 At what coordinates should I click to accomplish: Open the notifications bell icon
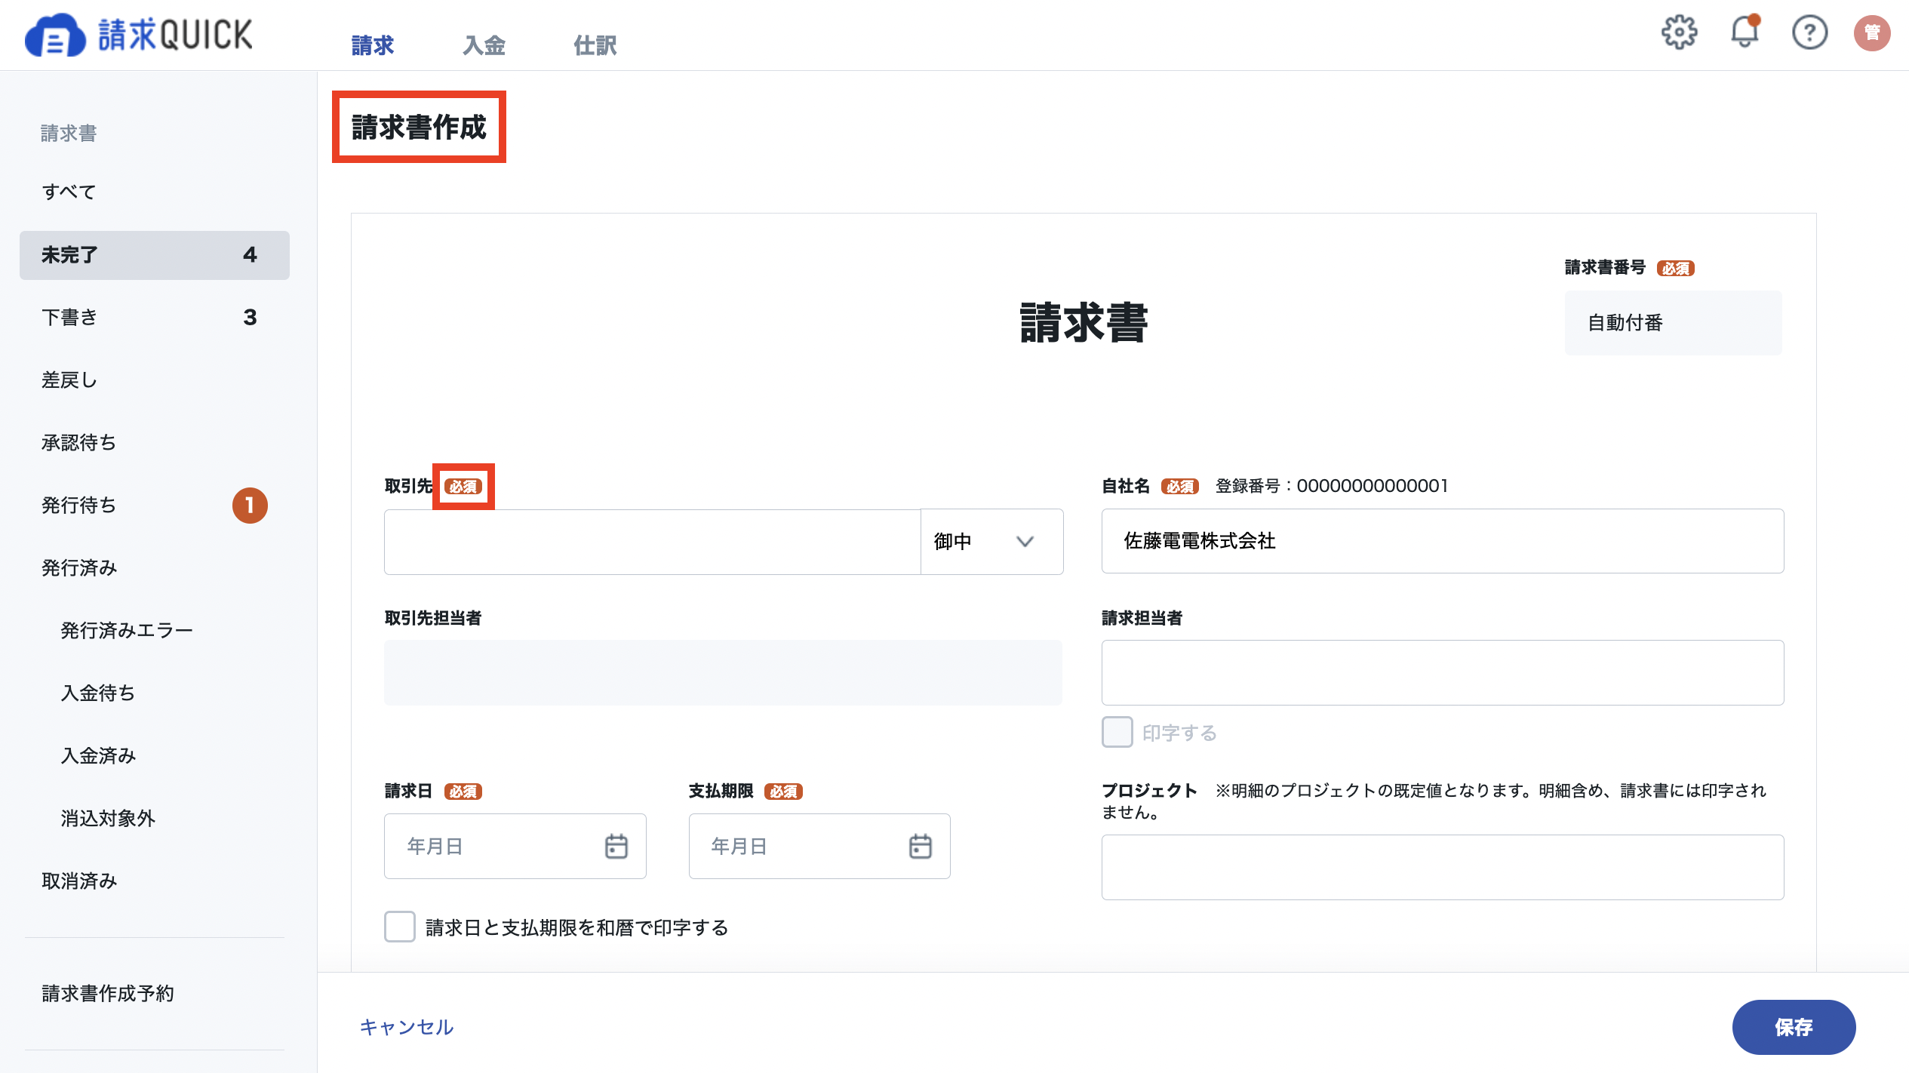pyautogui.click(x=1745, y=32)
